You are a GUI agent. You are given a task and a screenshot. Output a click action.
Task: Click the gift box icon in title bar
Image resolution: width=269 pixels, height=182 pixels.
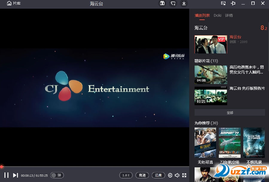162,3
